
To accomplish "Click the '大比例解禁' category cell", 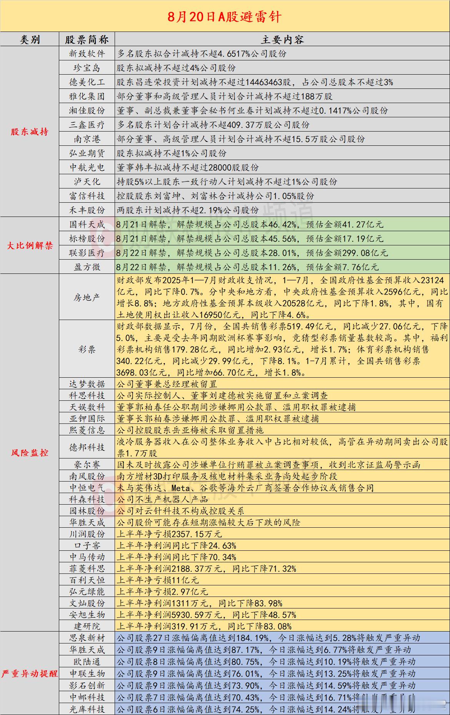I will pos(30,245).
